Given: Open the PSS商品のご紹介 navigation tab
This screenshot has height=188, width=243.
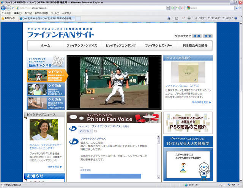Looking at the screenshot, I should tap(195, 45).
